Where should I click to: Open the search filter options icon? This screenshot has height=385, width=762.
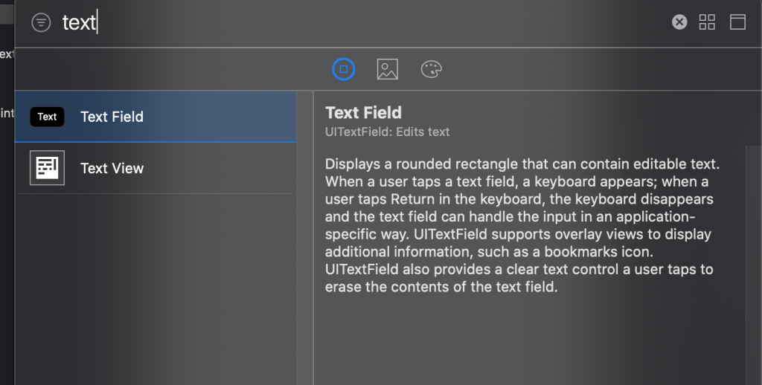point(41,23)
